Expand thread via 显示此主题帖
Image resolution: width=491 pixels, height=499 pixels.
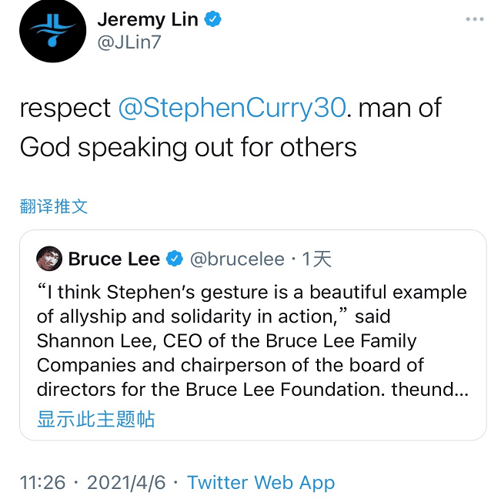pos(96,419)
